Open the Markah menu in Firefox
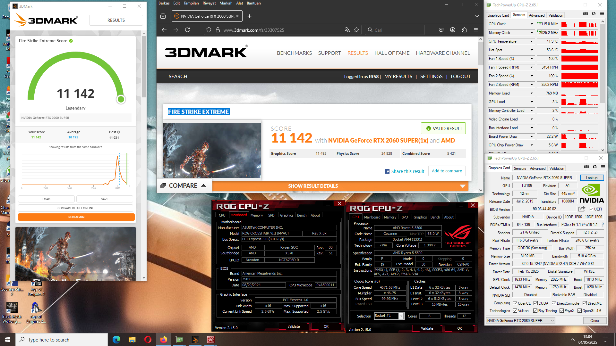 226,3
